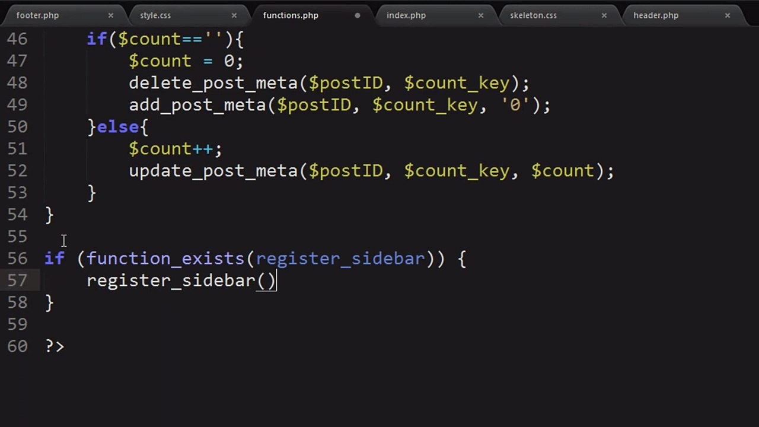Screen dimensions: 759x427
Task: Close the header.php tab
Action: click(x=727, y=15)
